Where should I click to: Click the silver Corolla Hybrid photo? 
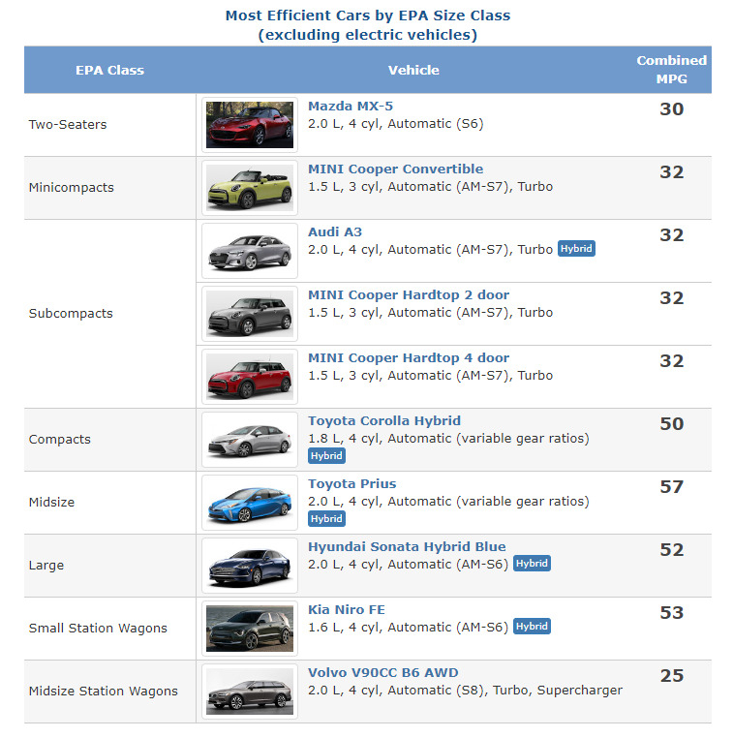(250, 440)
